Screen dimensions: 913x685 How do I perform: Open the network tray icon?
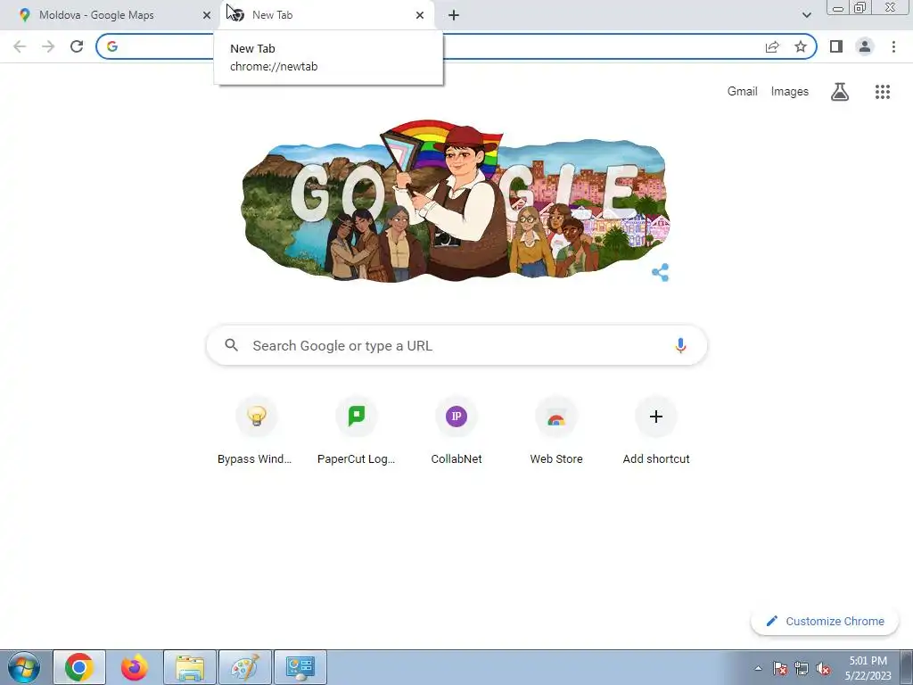pos(802,668)
